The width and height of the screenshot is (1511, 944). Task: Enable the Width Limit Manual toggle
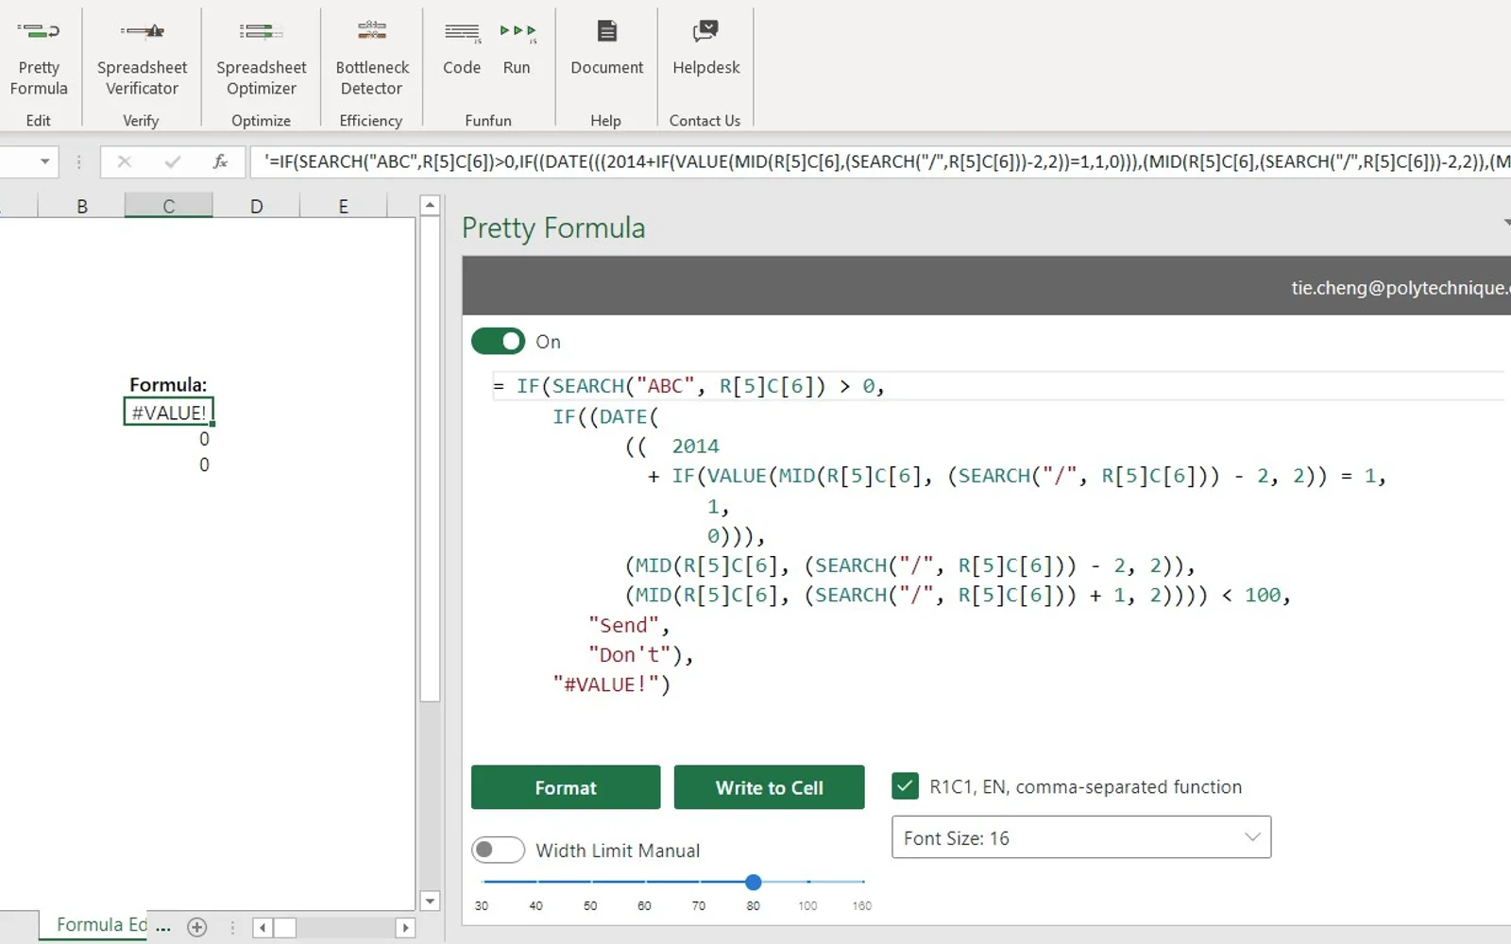tap(498, 850)
